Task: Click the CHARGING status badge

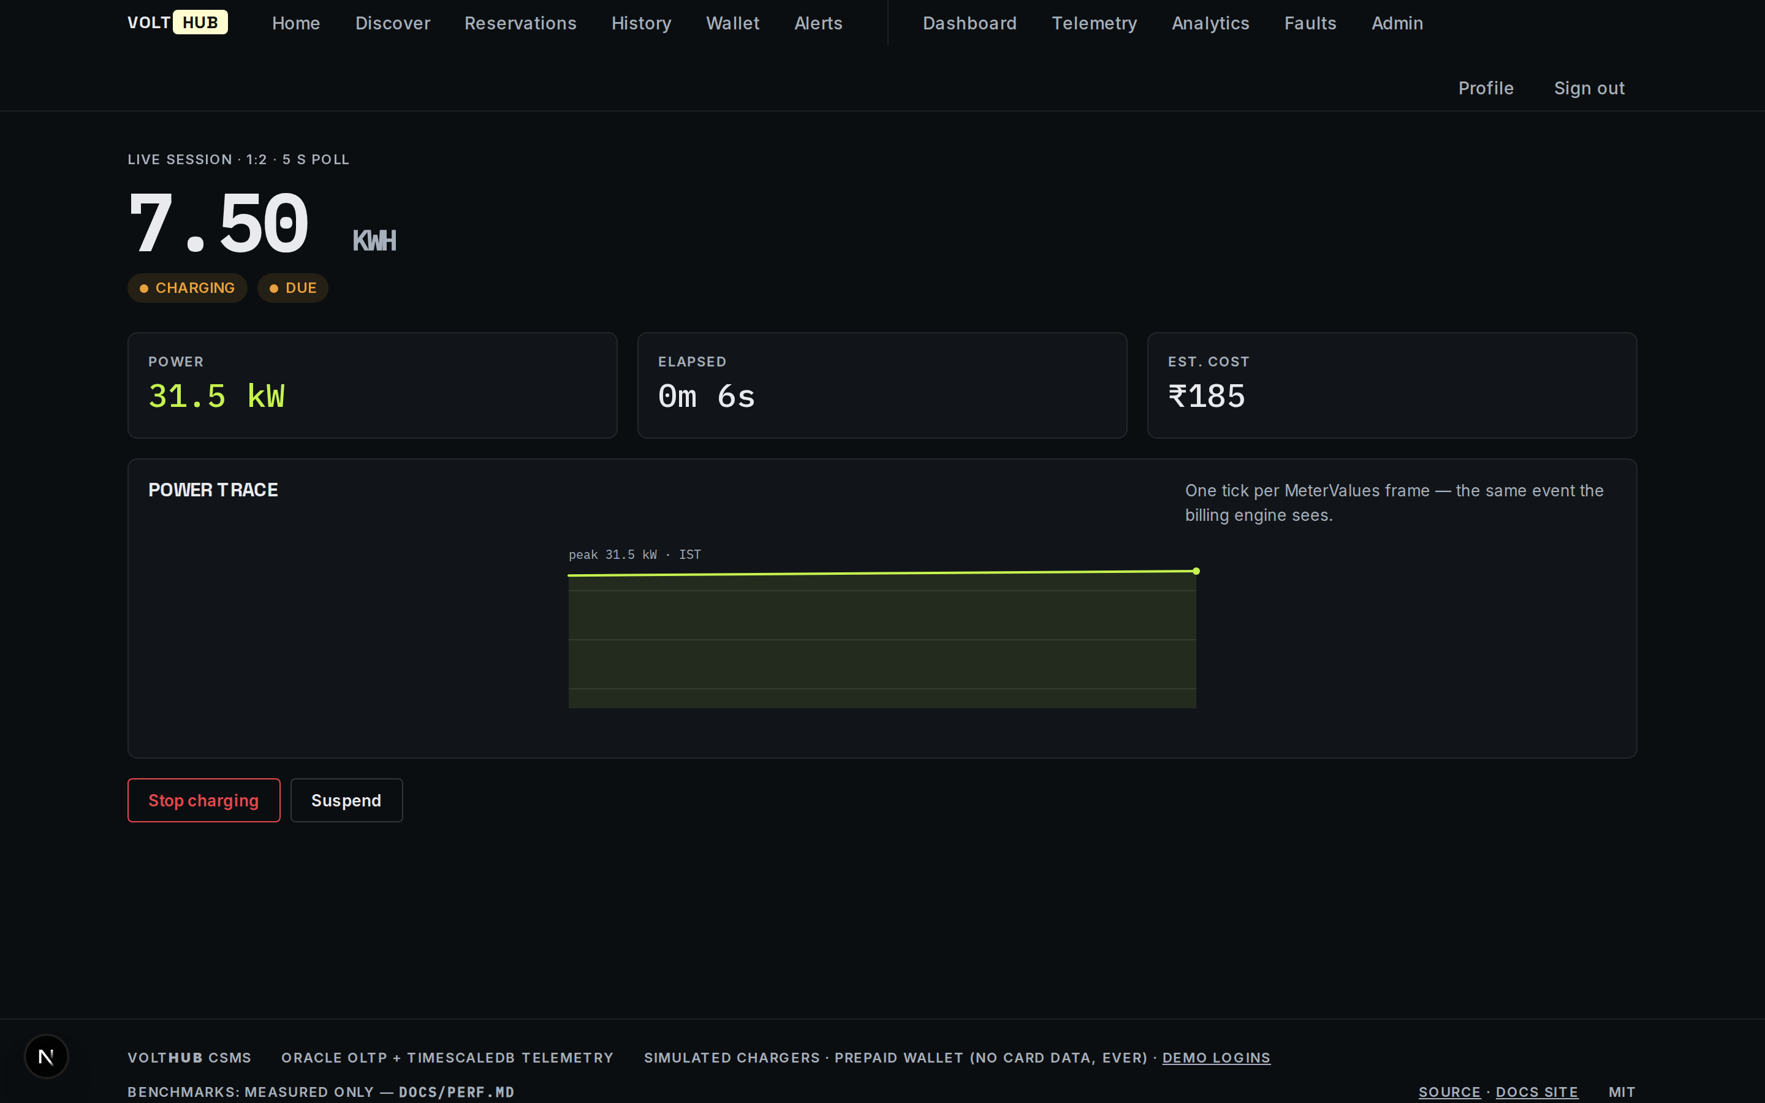Action: tap(188, 287)
